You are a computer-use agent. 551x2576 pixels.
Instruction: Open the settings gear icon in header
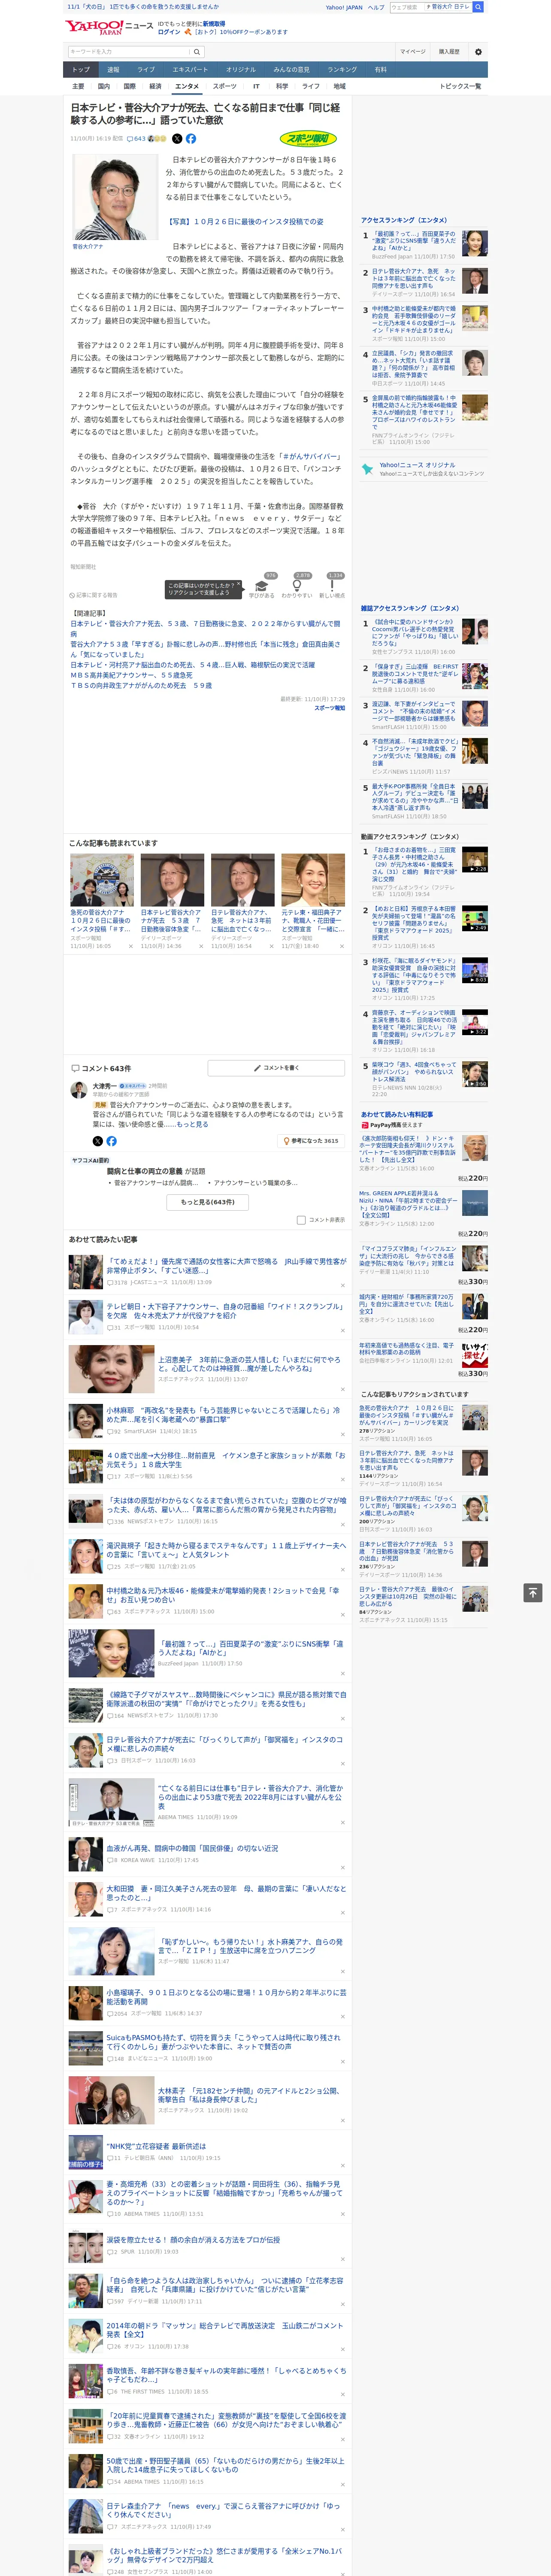478,52
